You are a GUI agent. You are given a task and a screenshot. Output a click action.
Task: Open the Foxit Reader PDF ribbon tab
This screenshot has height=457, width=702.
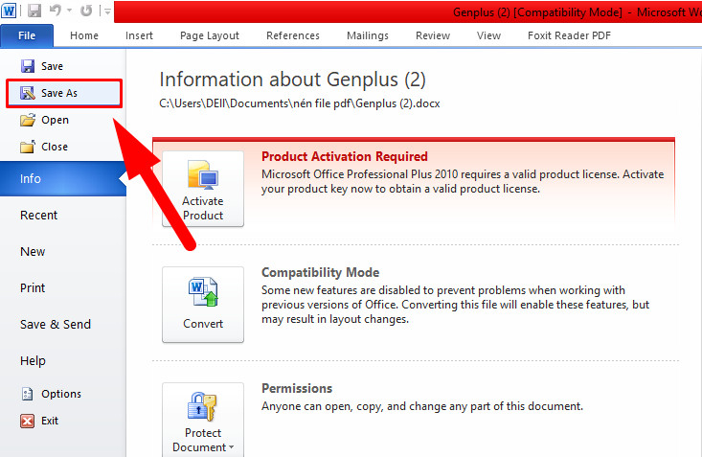[569, 35]
